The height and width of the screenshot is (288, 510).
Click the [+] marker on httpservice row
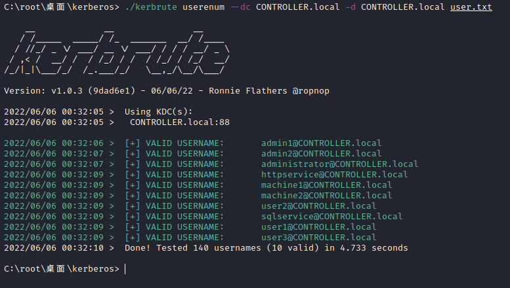pos(133,175)
